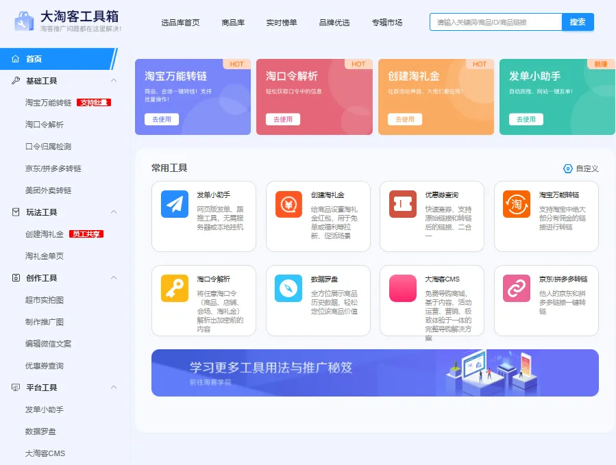Image resolution: width=616 pixels, height=465 pixels.
Task: Open 优惠券查询 in the sidebar
Action: coord(45,366)
